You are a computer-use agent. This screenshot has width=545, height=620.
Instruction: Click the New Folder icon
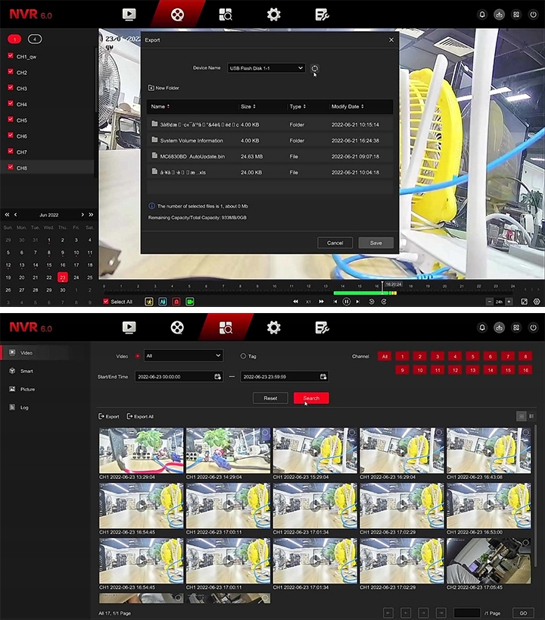[x=151, y=88]
